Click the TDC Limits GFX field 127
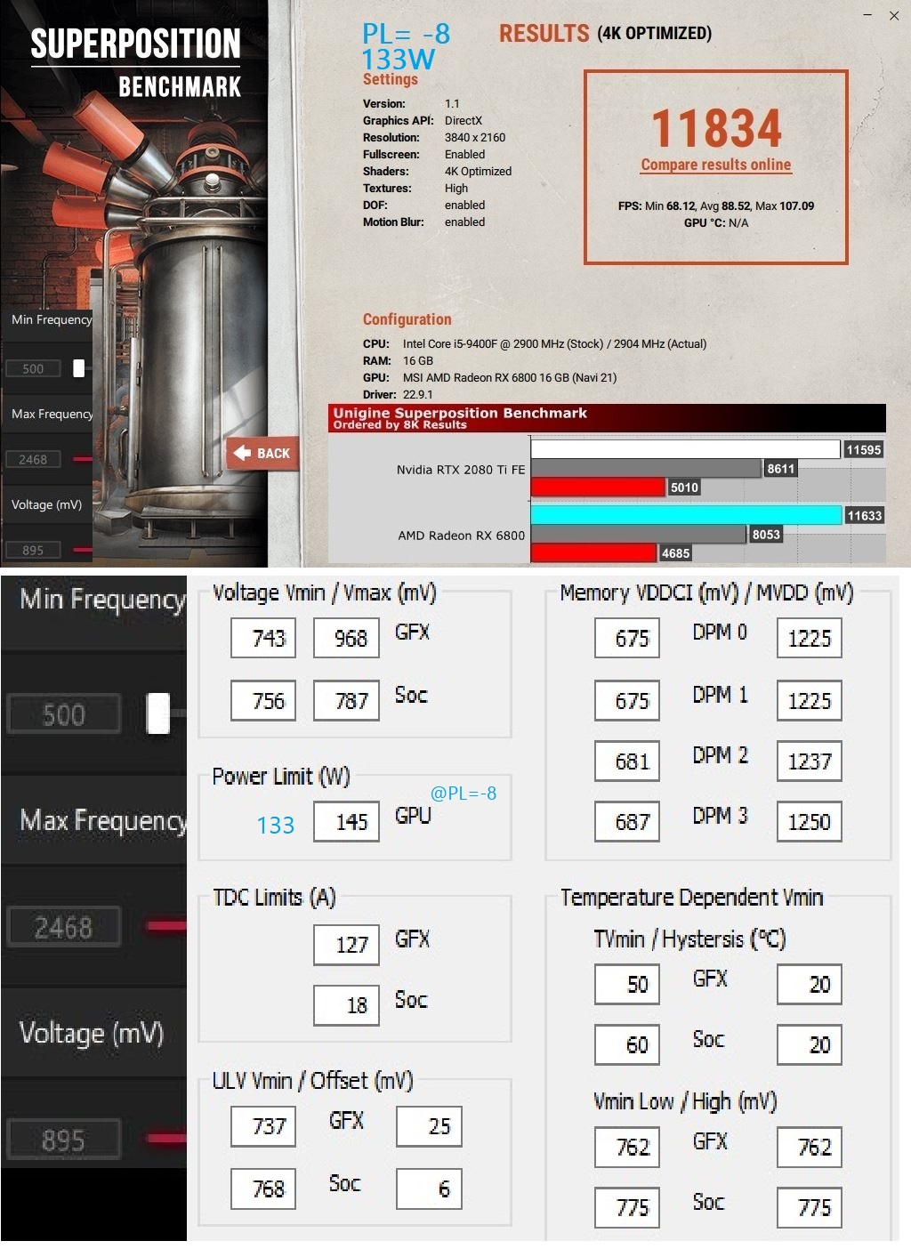Viewport: 911px width, 1249px height. coord(346,945)
